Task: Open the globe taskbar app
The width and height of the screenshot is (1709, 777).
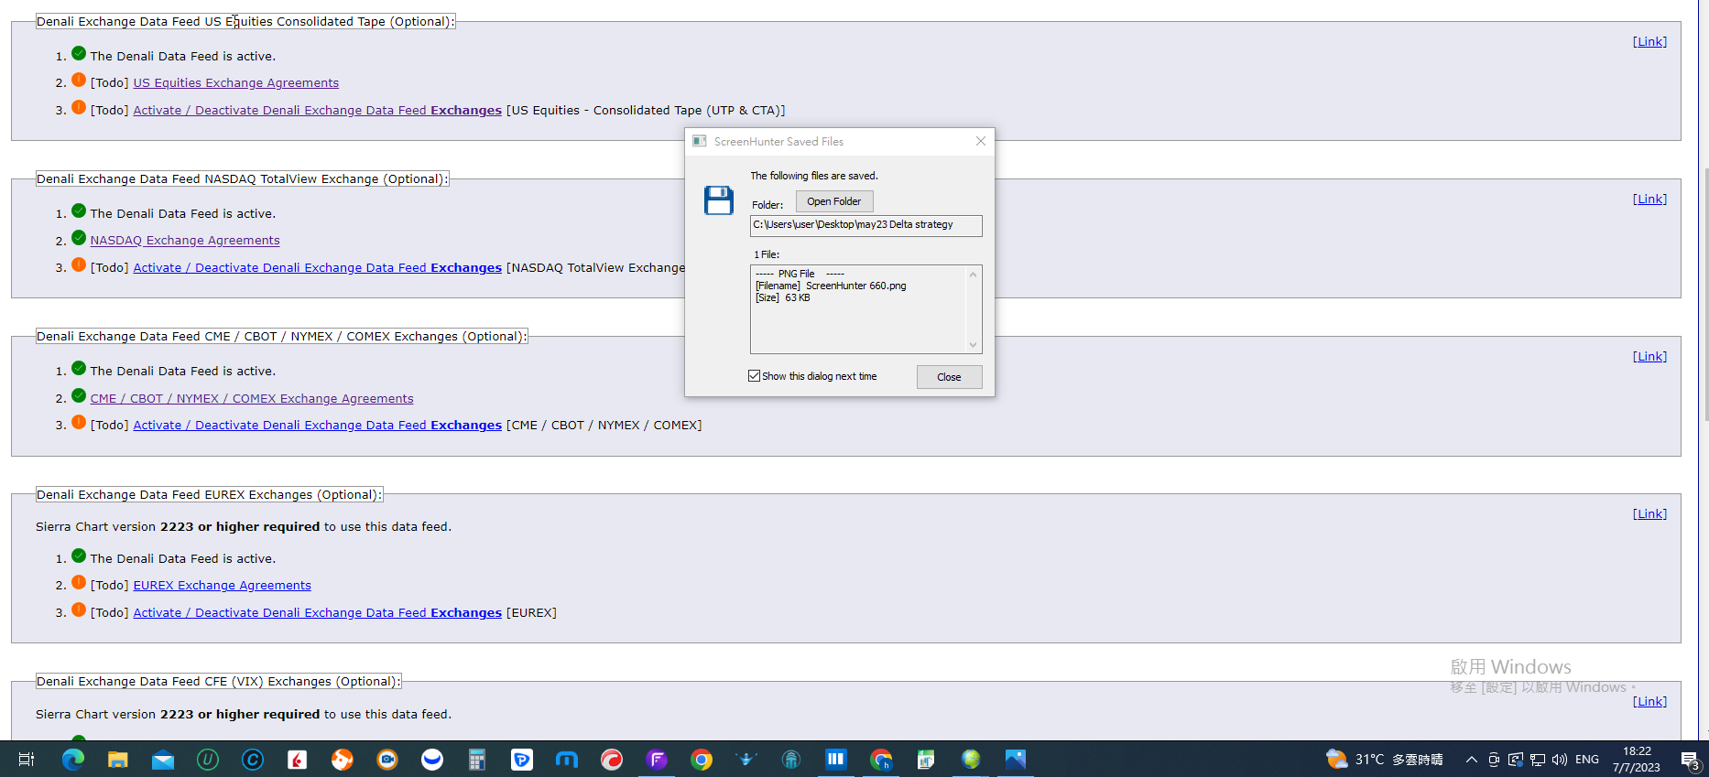Action: click(x=971, y=759)
